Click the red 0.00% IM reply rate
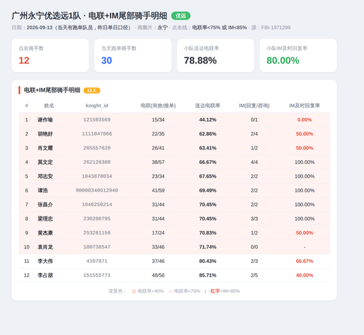Screen dimensions: 364x335 [x=304, y=119]
